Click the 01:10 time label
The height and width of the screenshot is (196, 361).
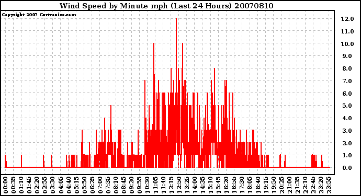pos(21,185)
